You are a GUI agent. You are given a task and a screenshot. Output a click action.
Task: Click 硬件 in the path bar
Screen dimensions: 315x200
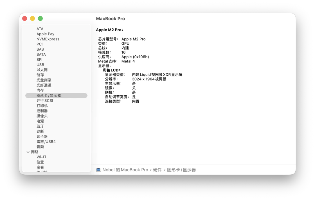click(157, 170)
